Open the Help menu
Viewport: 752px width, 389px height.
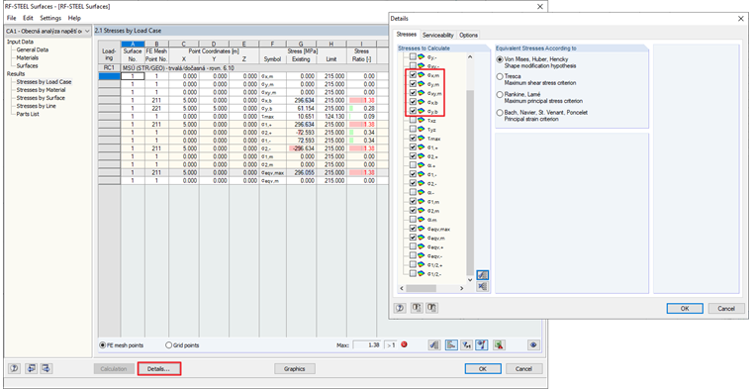coord(74,18)
